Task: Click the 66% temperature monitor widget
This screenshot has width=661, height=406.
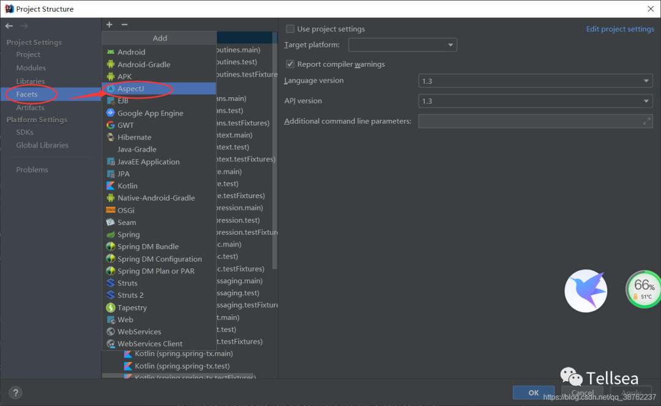Action: click(x=644, y=289)
